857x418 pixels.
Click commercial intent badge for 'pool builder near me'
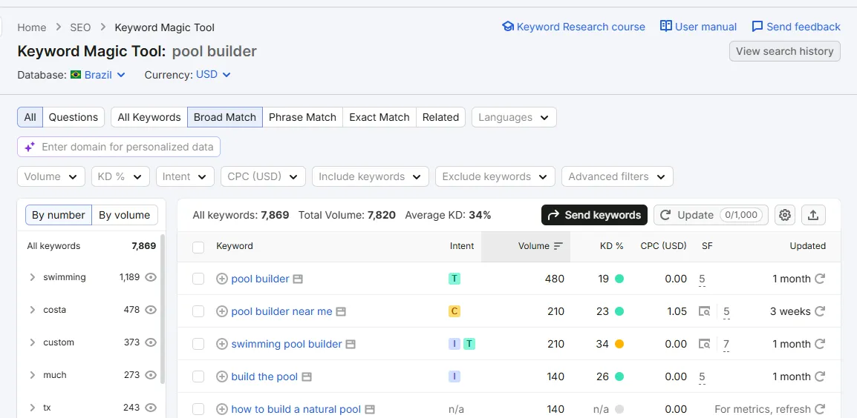(x=454, y=311)
